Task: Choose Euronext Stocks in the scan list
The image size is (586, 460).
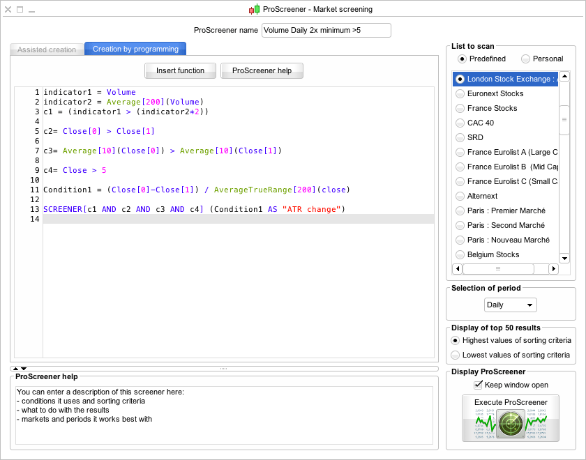Action: pyautogui.click(x=495, y=93)
